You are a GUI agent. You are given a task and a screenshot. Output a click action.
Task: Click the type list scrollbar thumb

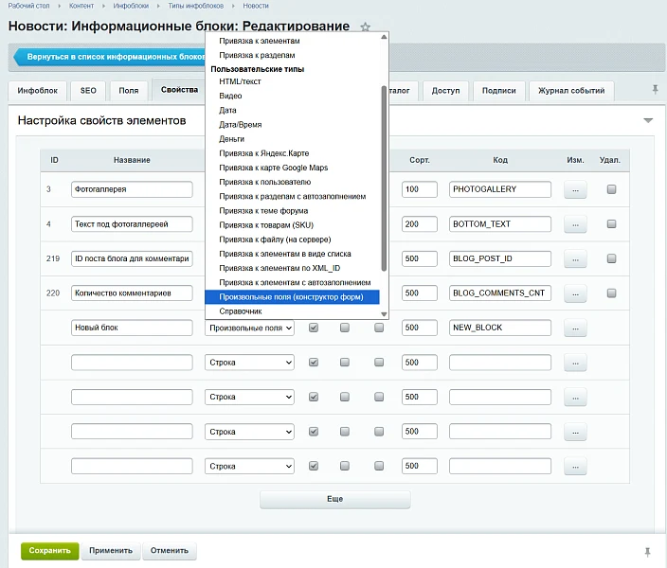(384, 178)
